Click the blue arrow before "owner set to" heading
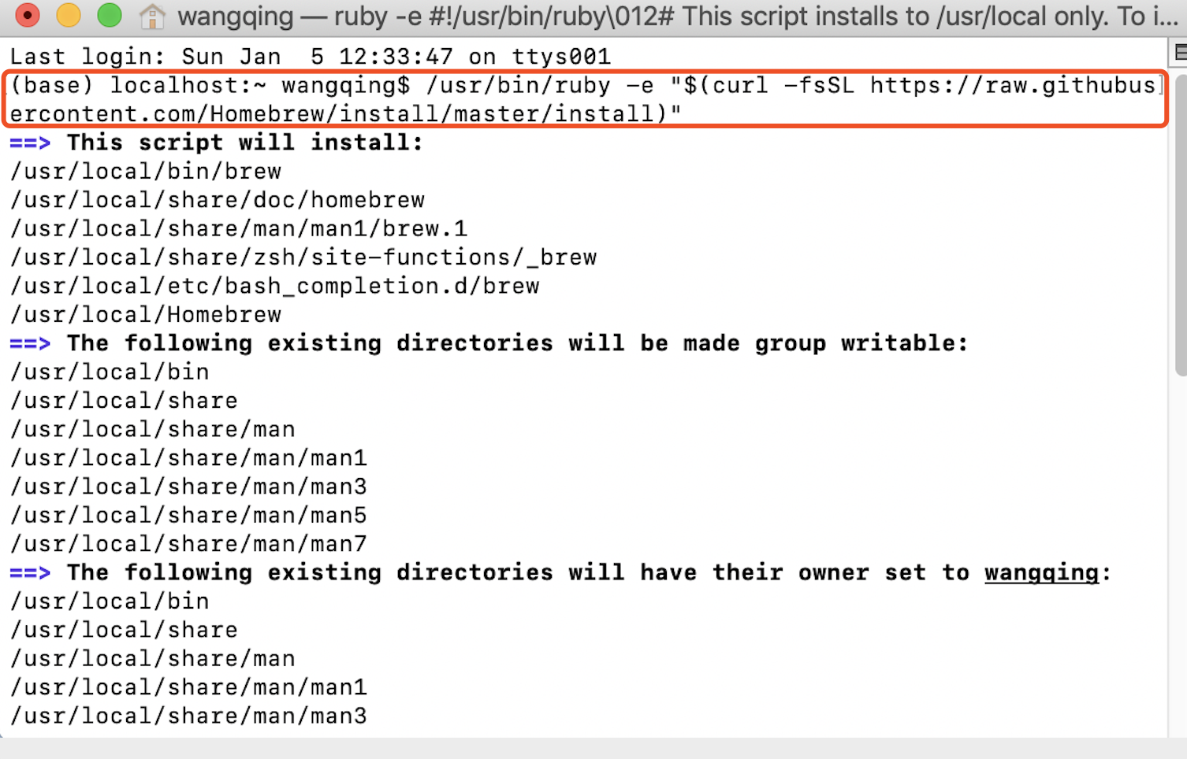 pyautogui.click(x=30, y=572)
